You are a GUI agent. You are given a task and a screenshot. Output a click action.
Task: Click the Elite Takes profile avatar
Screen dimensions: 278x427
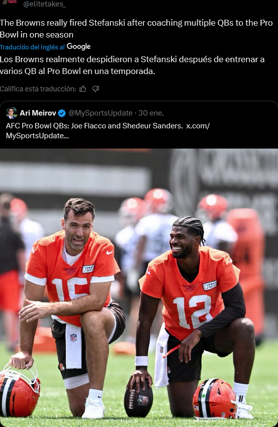(x=9, y=2)
